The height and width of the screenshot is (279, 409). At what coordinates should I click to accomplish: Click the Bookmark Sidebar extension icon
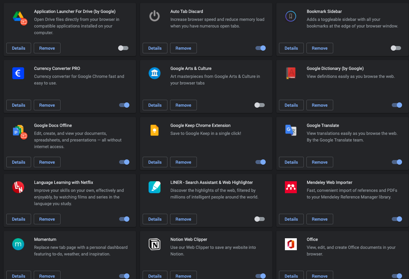pos(291,16)
